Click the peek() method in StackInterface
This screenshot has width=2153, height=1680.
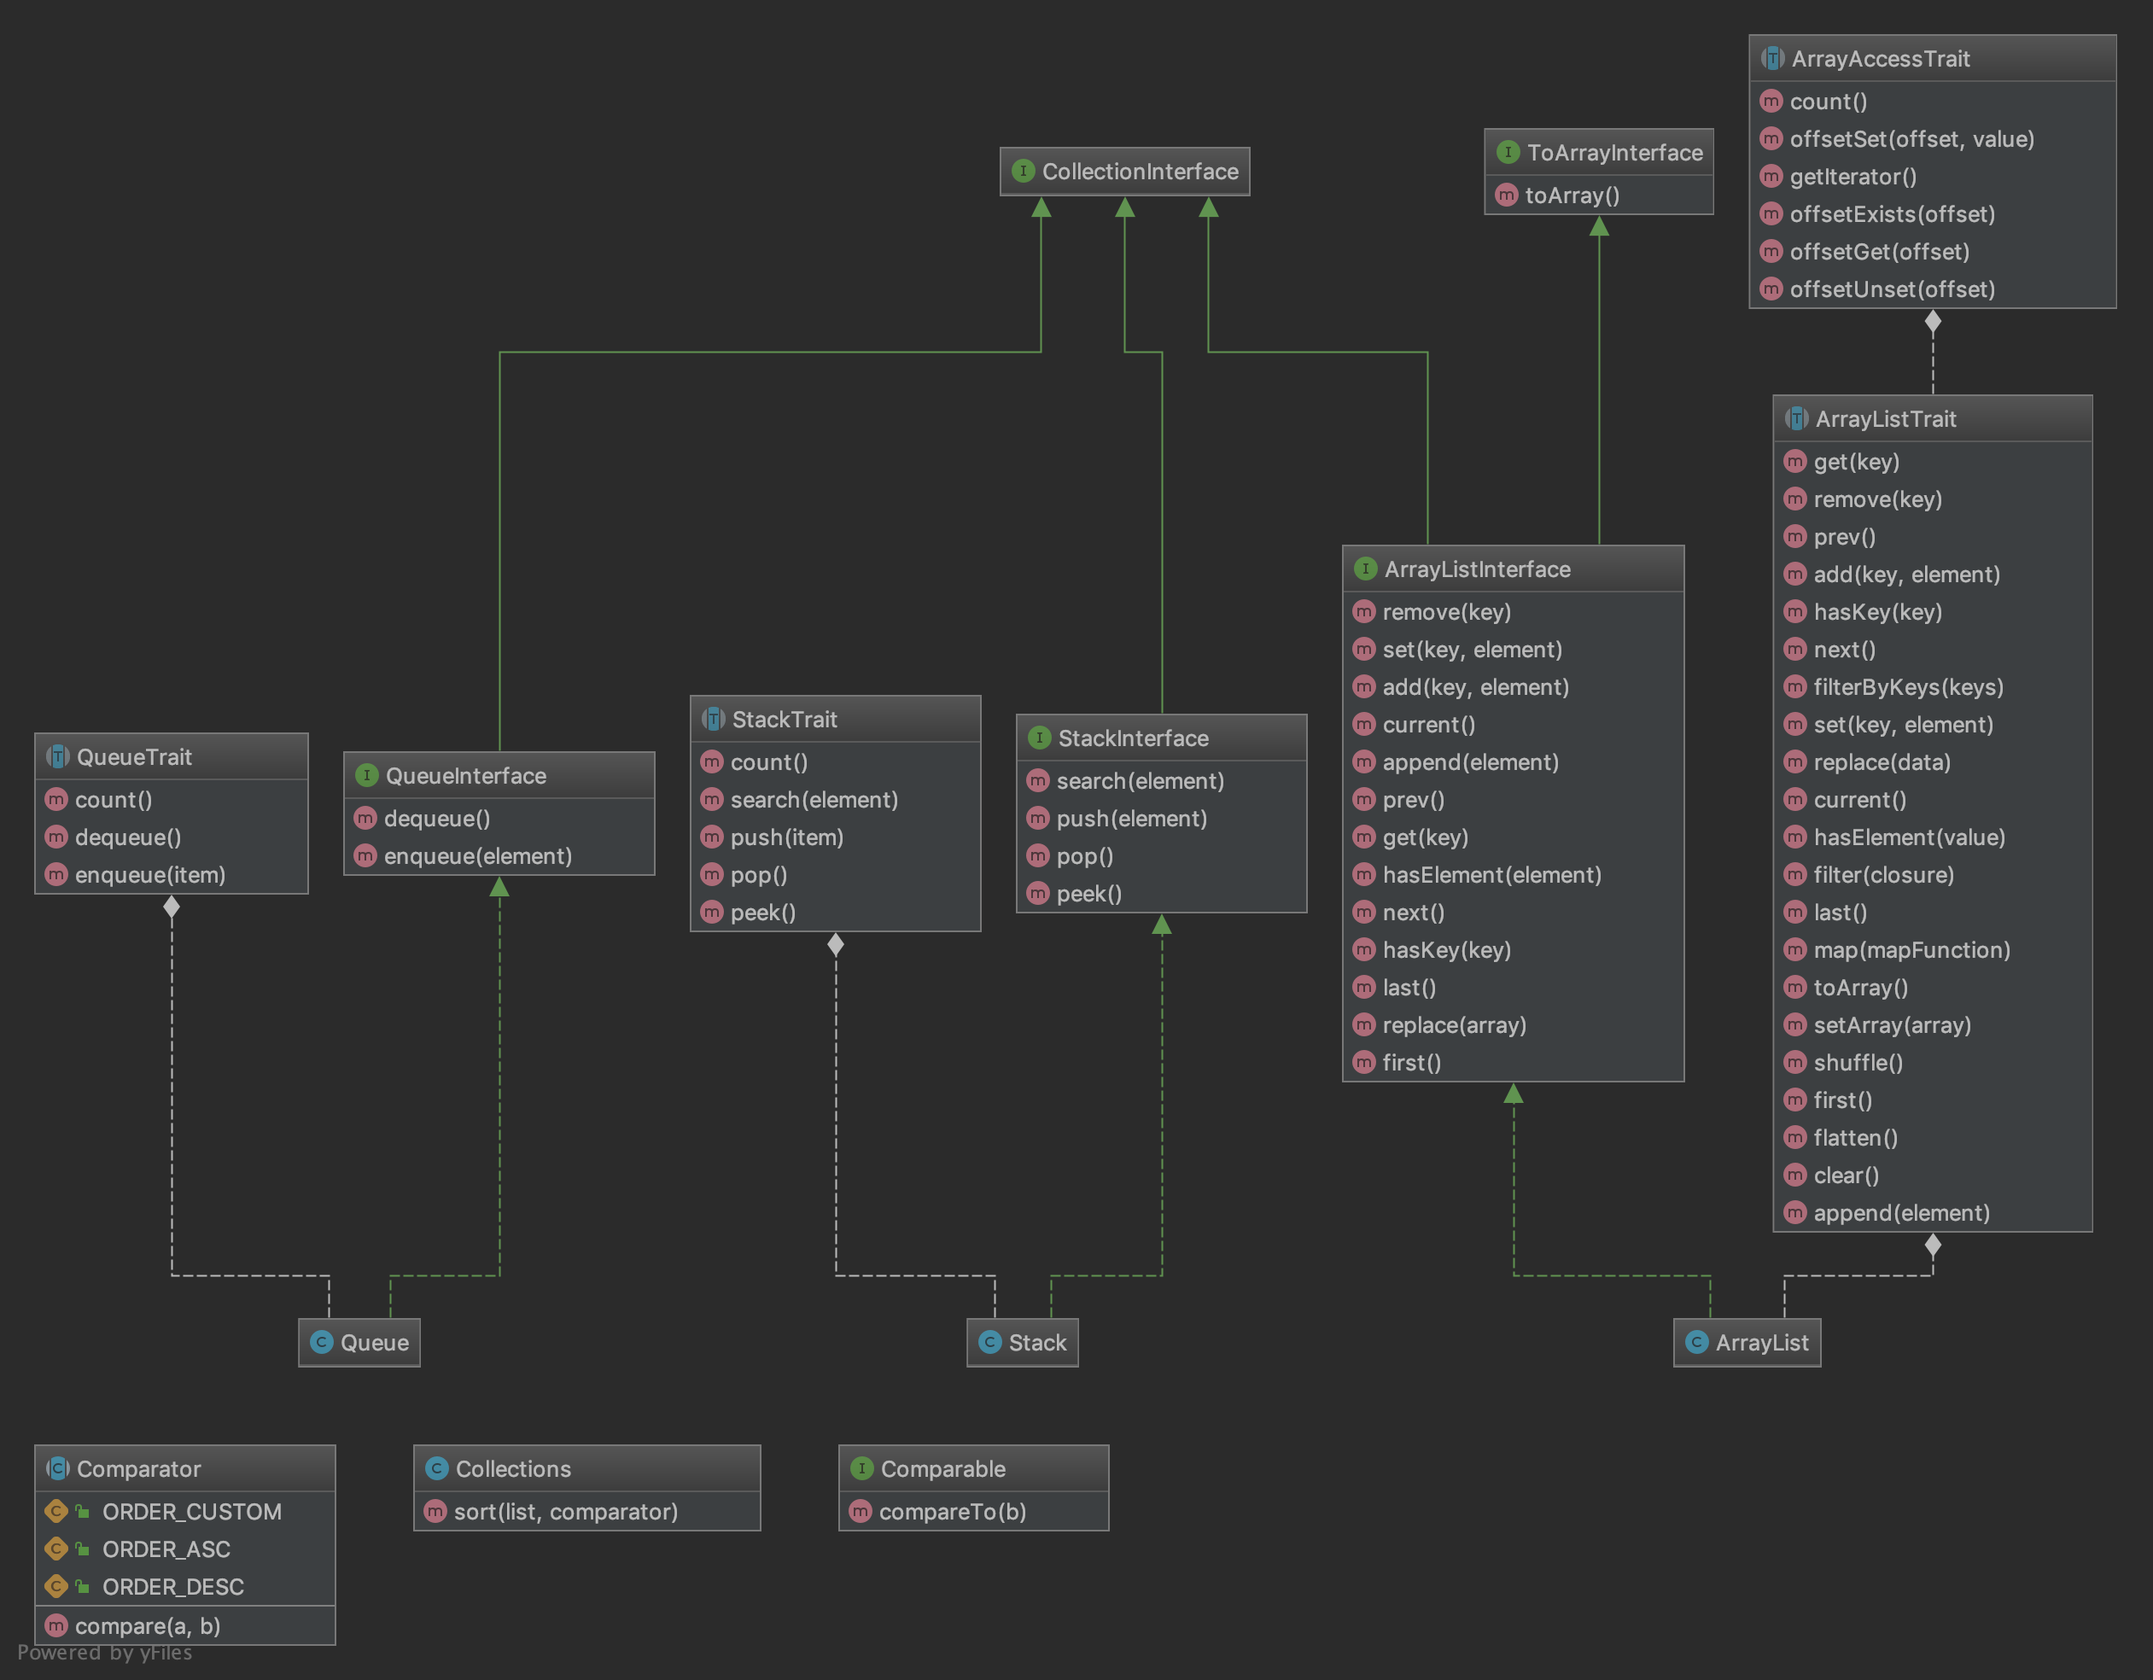point(1088,893)
